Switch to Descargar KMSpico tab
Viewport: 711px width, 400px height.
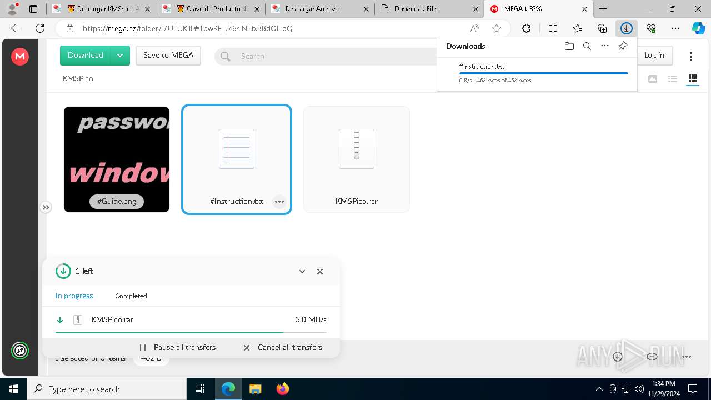pyautogui.click(x=100, y=9)
